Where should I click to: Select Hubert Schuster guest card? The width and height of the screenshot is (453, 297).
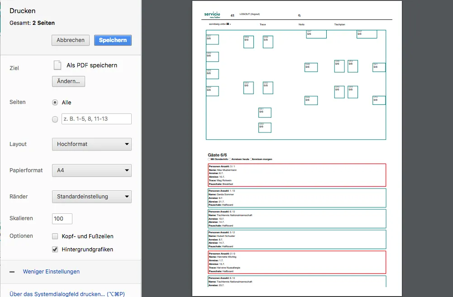coord(297,239)
